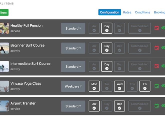
Task: Enable Tue for Vinyasa Yoga Class
Action: coord(107,86)
